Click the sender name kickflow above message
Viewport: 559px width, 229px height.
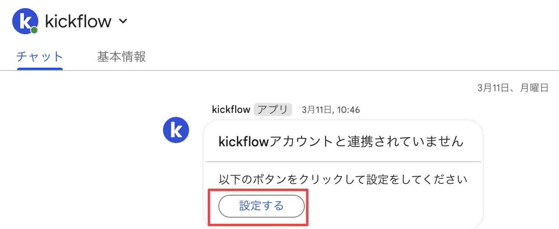(x=231, y=110)
